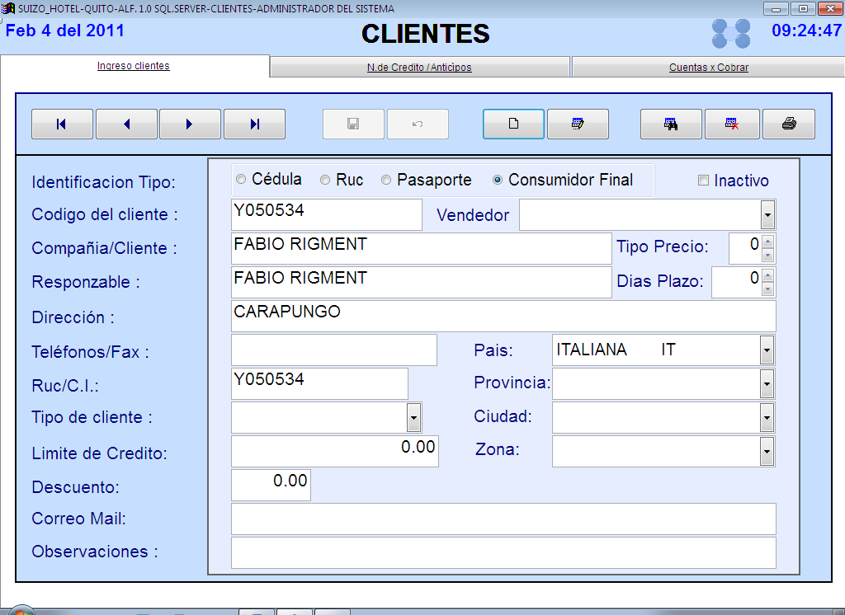Screen dimensions: 845x615
Task: Open the Tipo de cliente dropdown
Action: pyautogui.click(x=413, y=418)
